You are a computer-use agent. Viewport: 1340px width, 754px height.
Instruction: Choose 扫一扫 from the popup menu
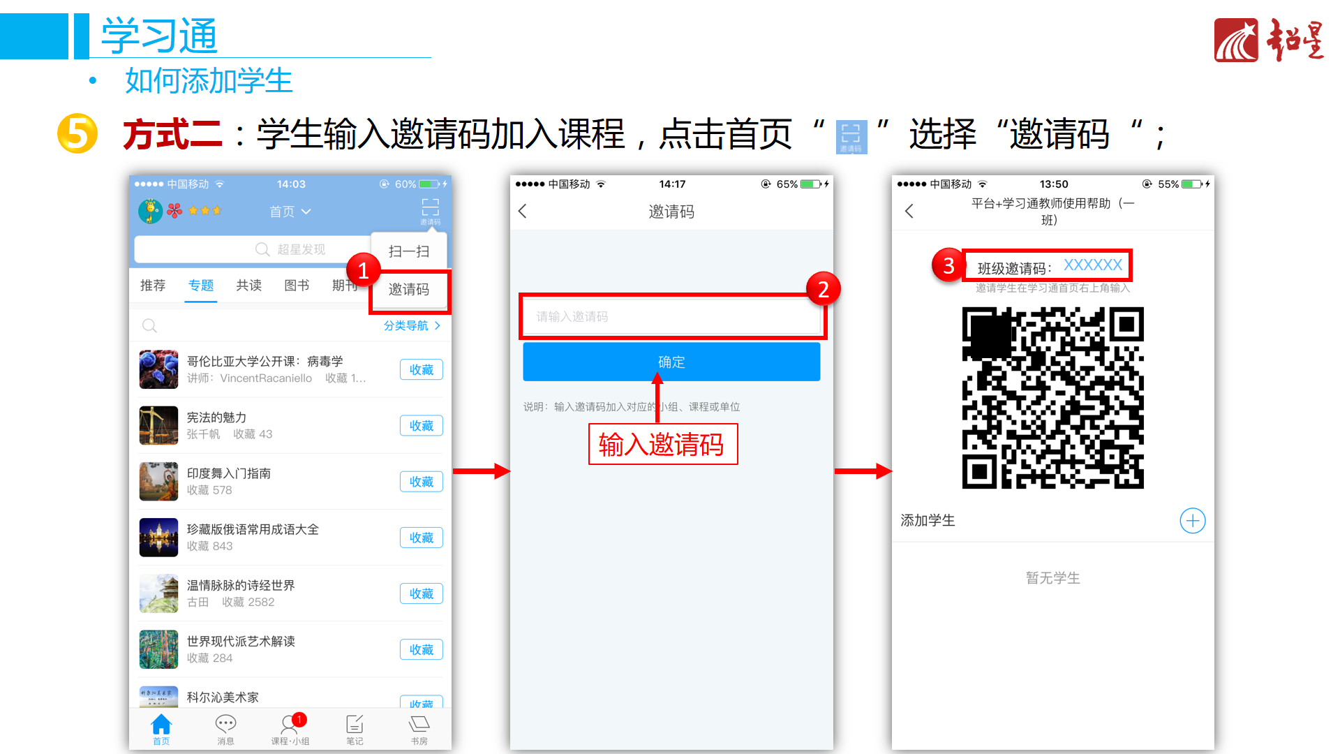409,251
